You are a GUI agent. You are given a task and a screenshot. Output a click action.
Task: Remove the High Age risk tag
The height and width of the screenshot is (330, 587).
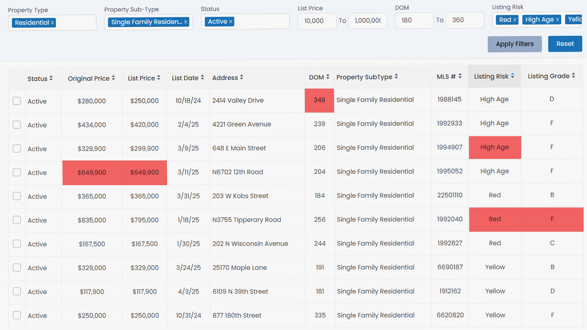click(557, 20)
